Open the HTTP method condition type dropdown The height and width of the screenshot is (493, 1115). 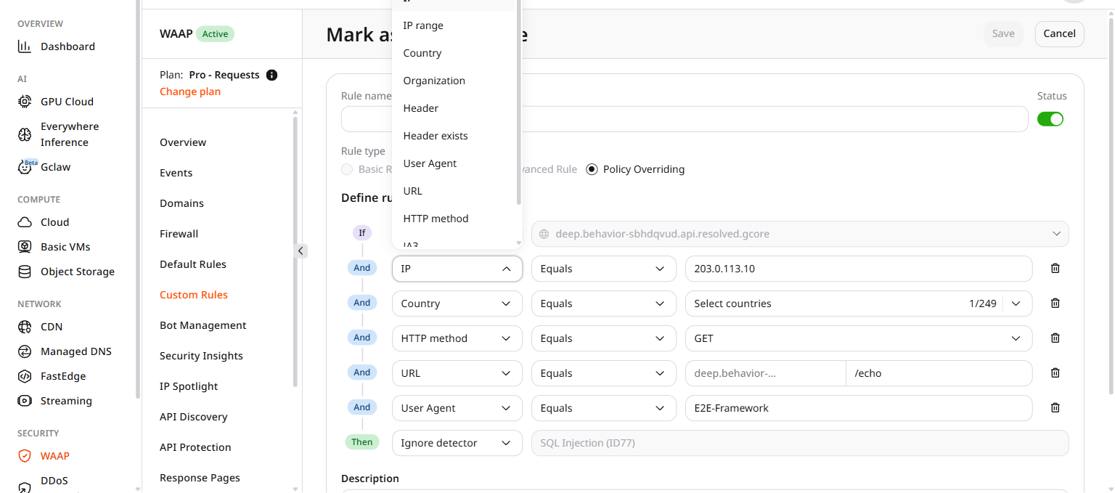[x=457, y=338]
